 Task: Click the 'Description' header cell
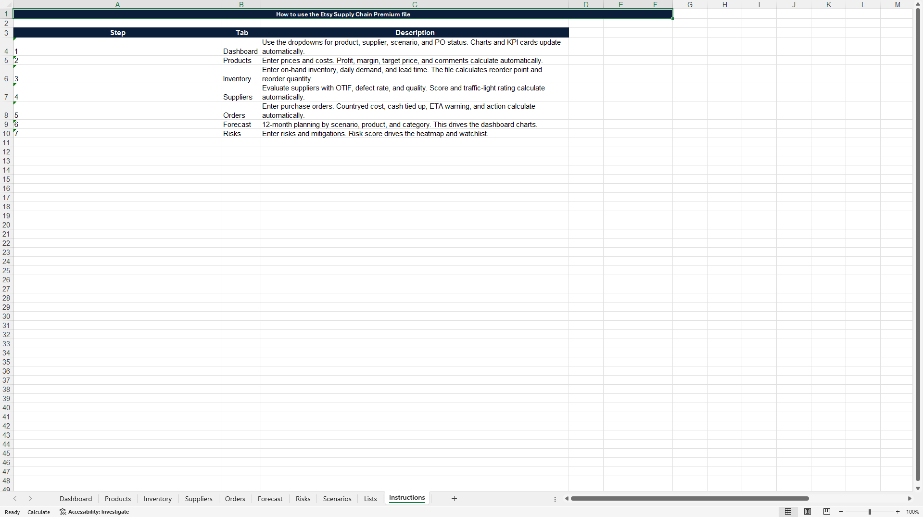(415, 33)
